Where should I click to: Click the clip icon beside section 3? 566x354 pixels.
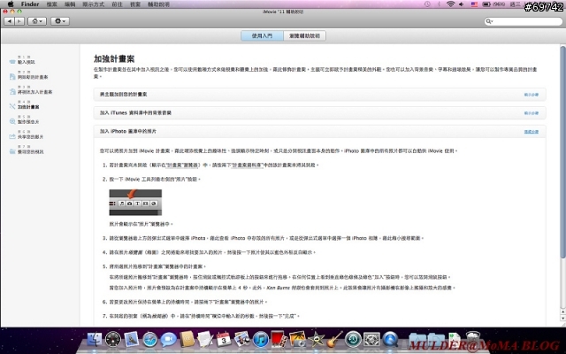coord(12,91)
